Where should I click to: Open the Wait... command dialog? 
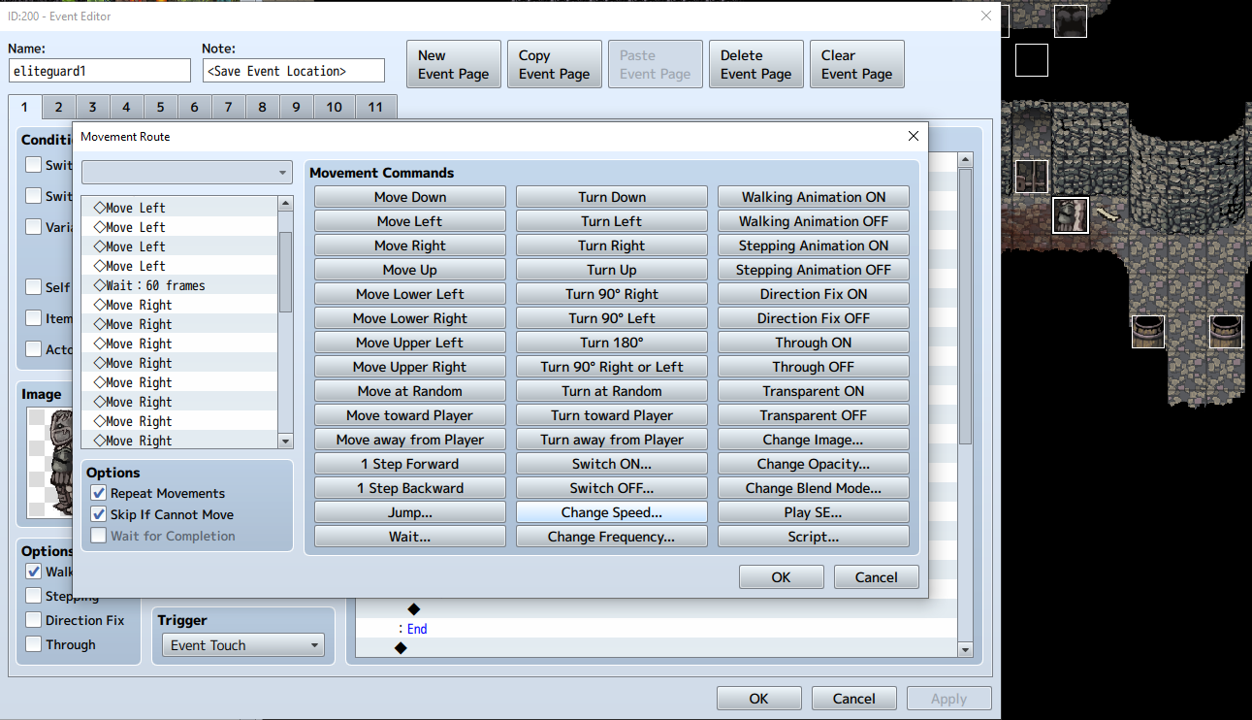[x=410, y=537]
